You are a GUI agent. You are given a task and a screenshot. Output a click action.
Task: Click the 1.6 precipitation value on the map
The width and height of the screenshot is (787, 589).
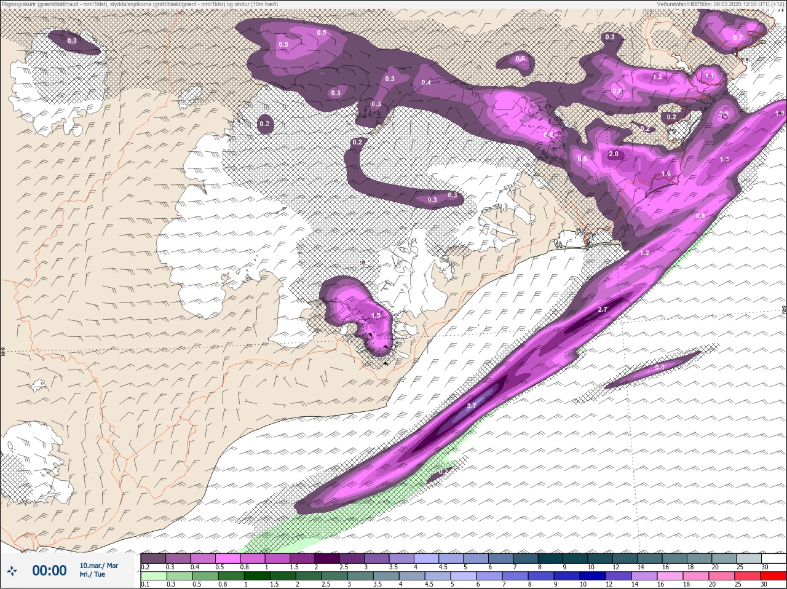tap(666, 174)
